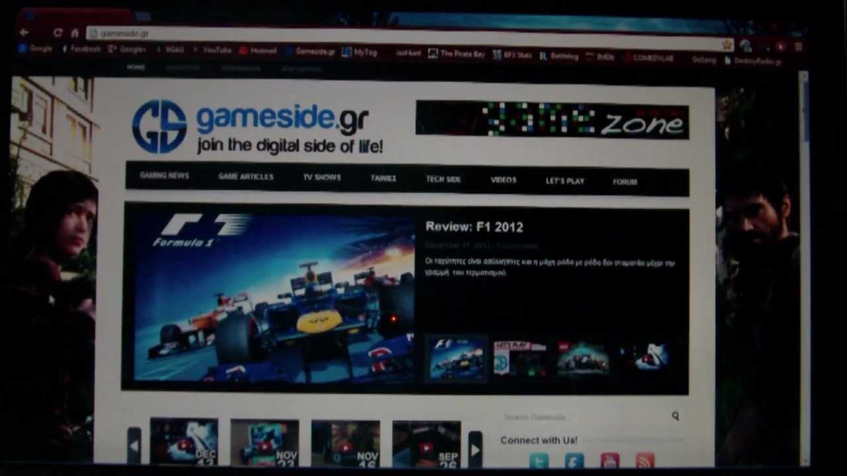
Task: Open the VIDEOS menu item
Action: [x=504, y=180]
